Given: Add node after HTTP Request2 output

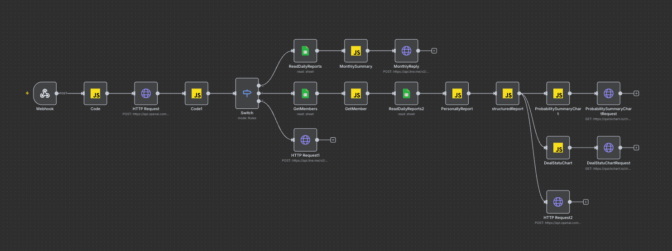Looking at the screenshot, I should pos(586,202).
